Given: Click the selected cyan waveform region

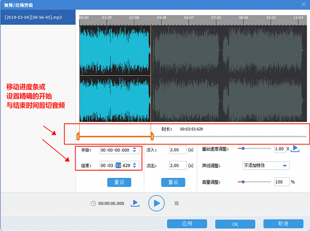Looking at the screenshot, I should click(115, 74).
